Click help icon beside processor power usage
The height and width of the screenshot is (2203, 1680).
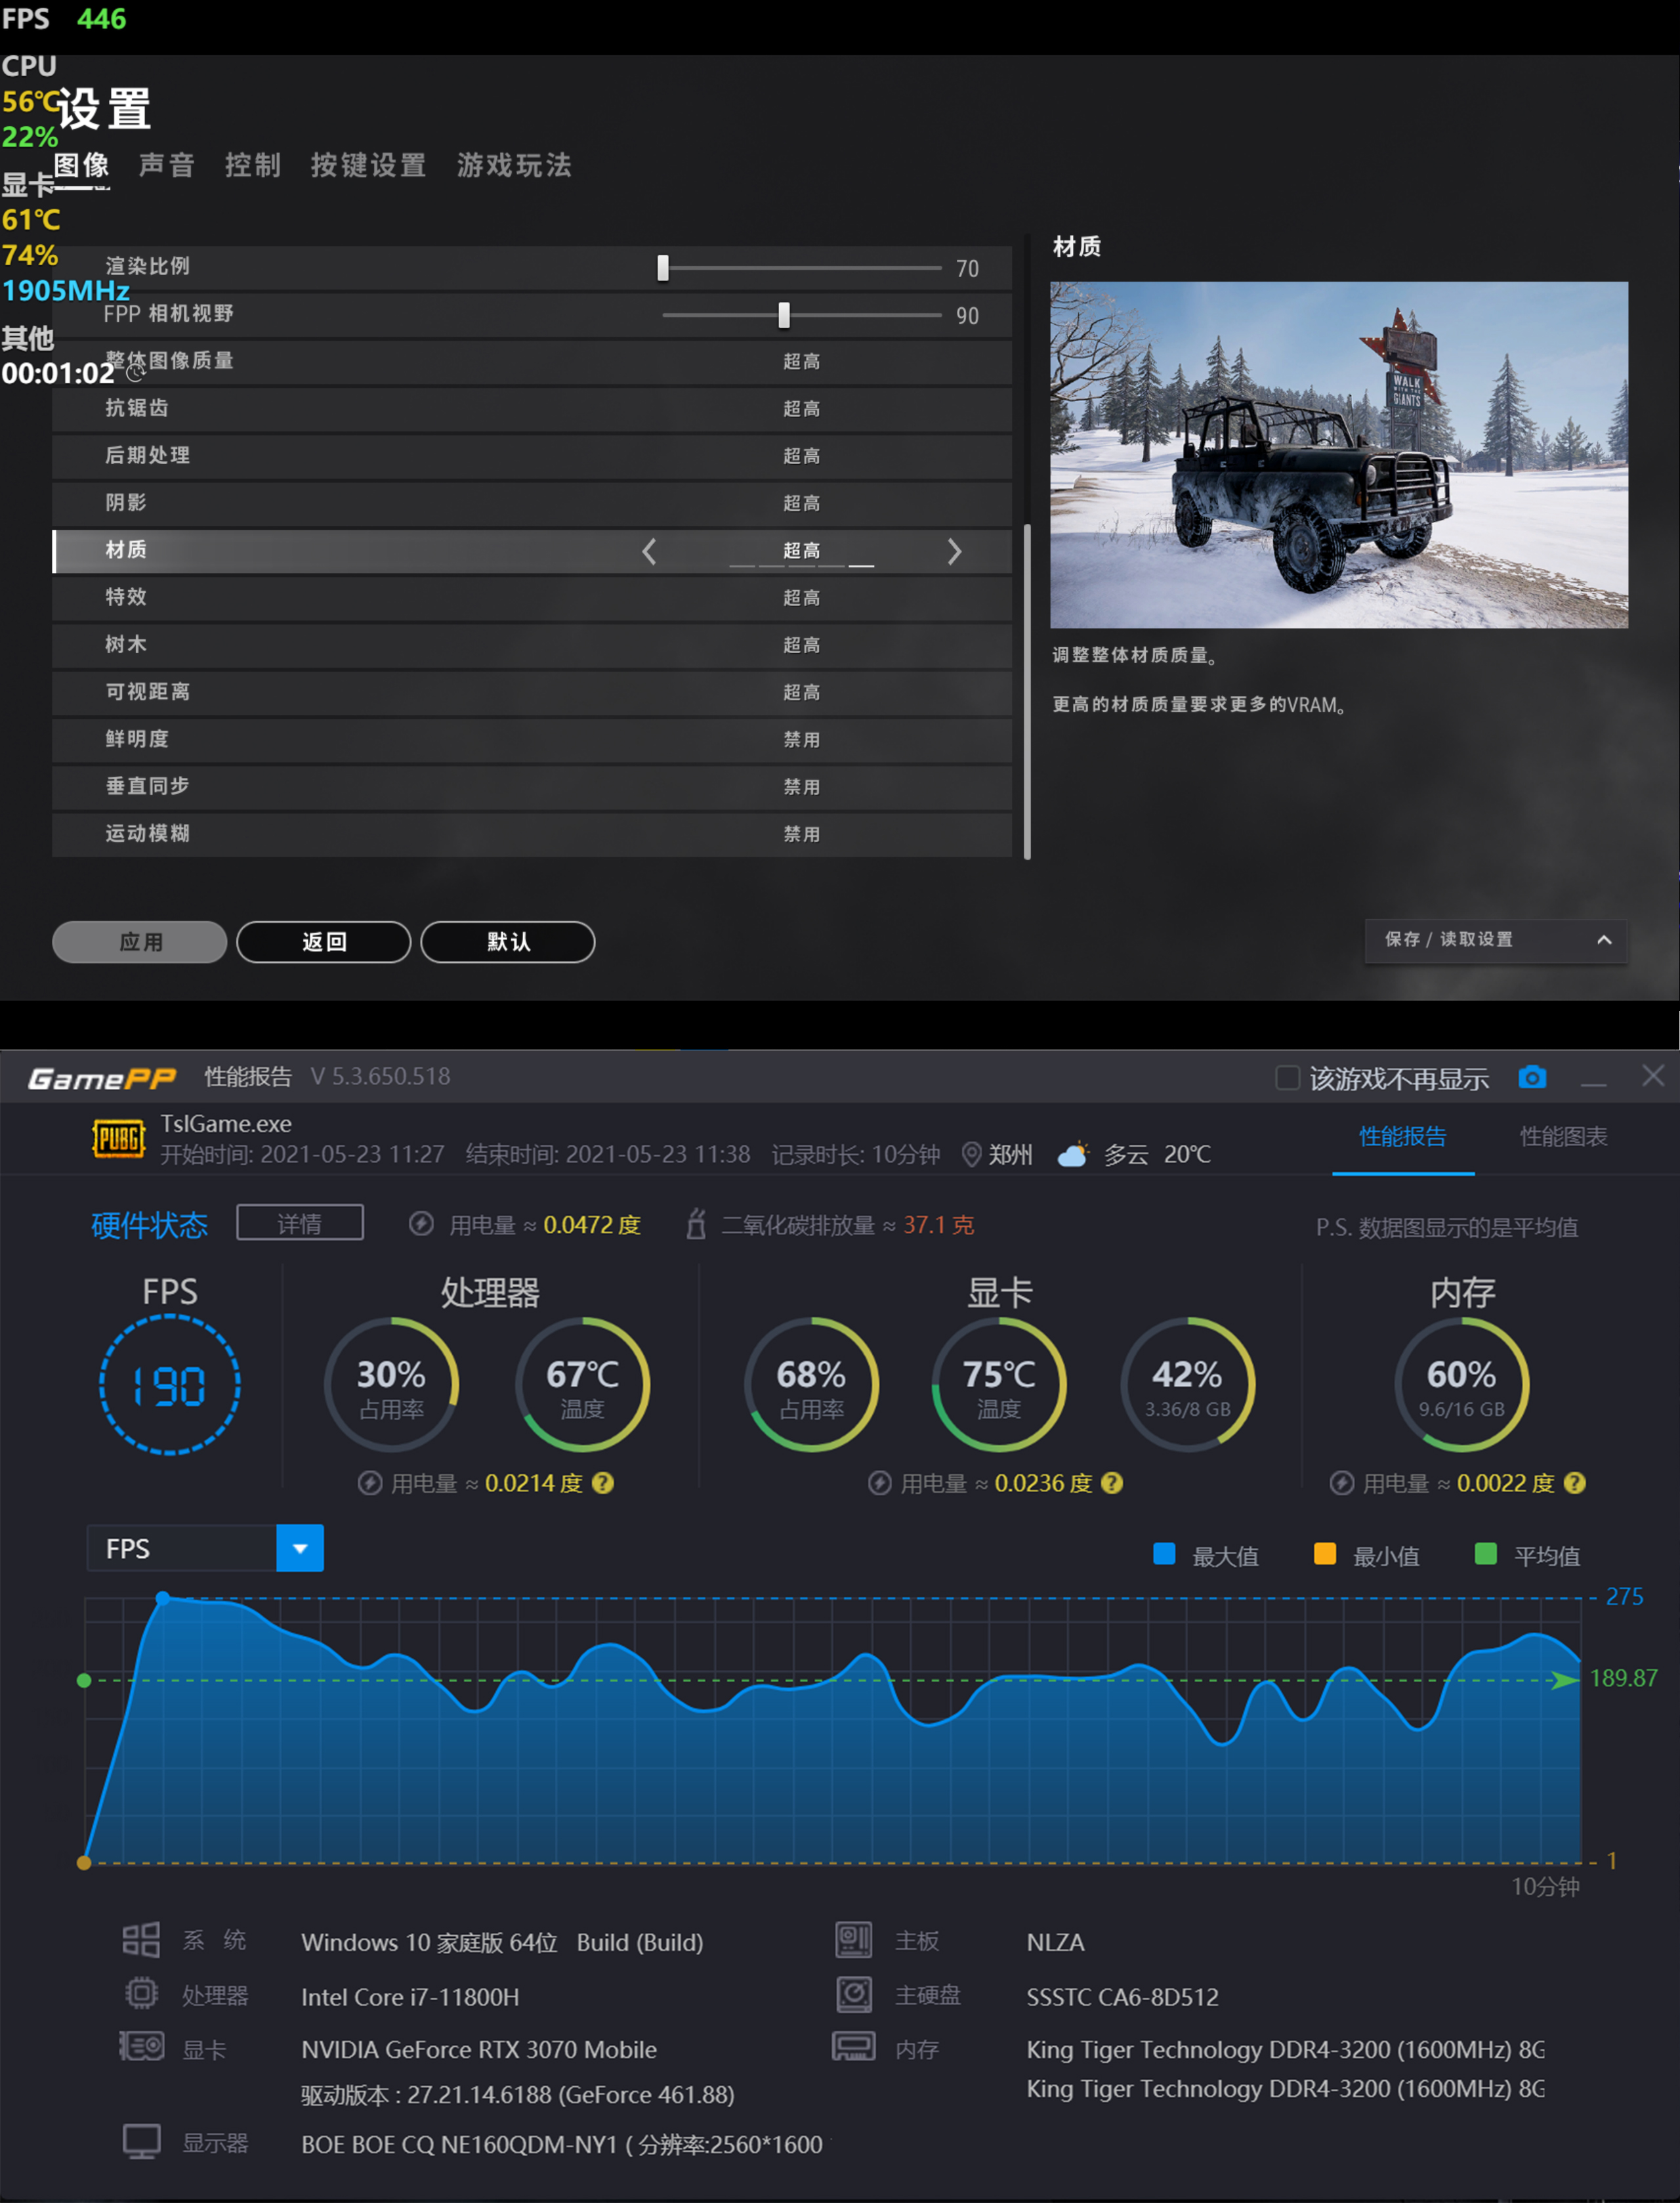[602, 1483]
